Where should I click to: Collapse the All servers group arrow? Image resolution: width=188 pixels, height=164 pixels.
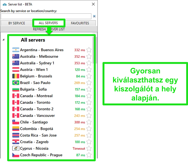pyautogui.click(x=3, y=40)
